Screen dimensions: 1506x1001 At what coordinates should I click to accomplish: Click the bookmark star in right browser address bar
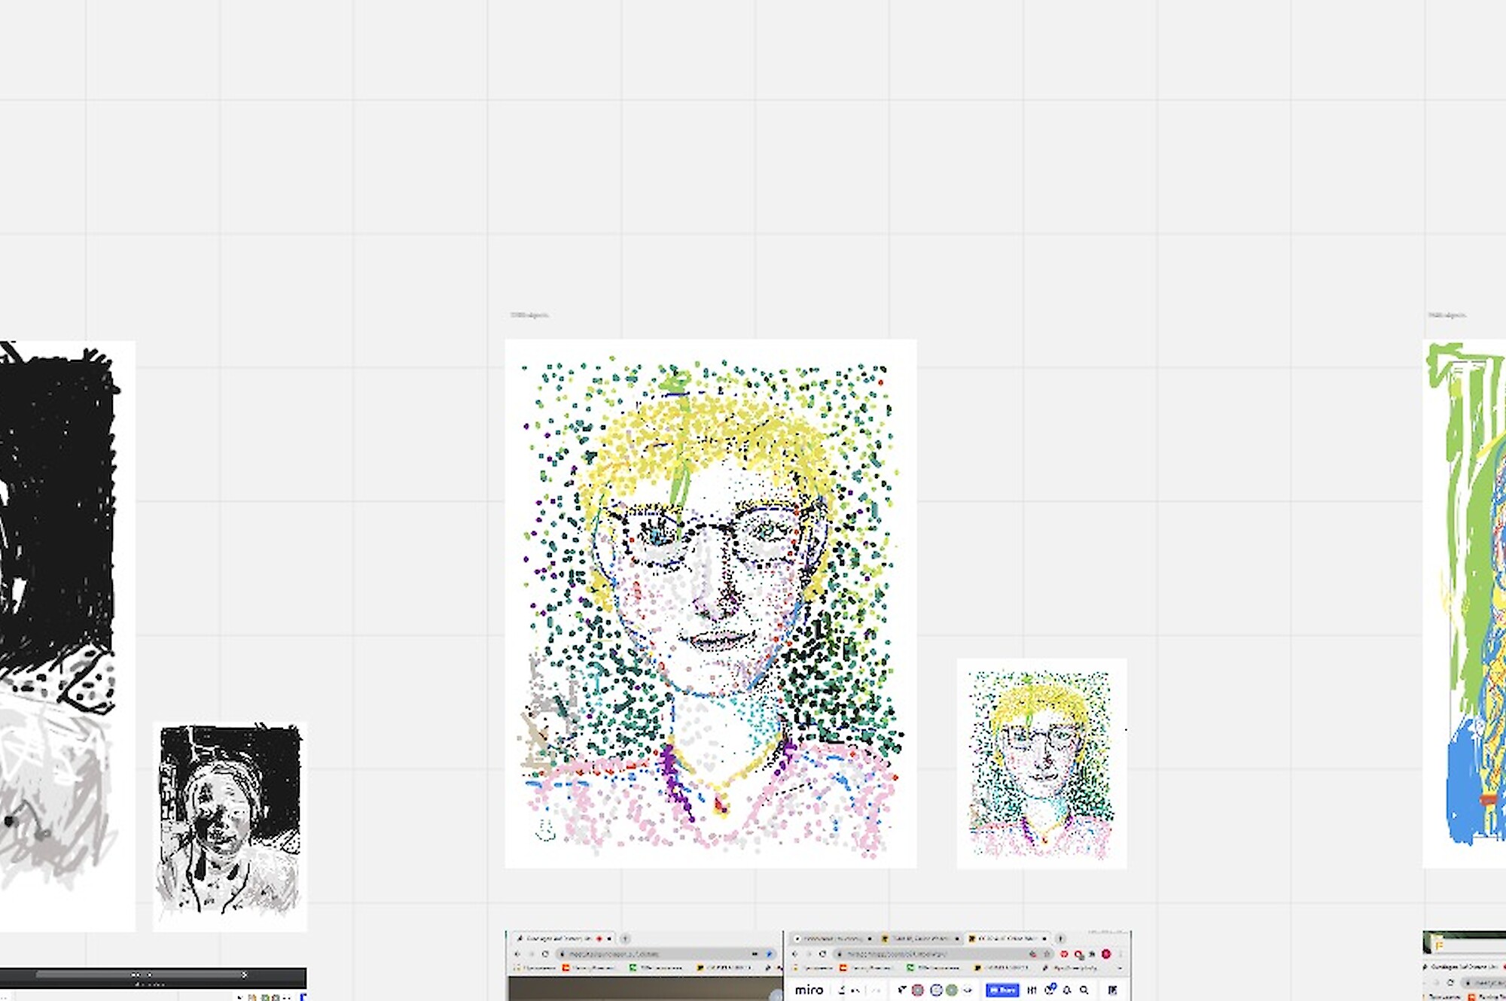pos(1047,954)
